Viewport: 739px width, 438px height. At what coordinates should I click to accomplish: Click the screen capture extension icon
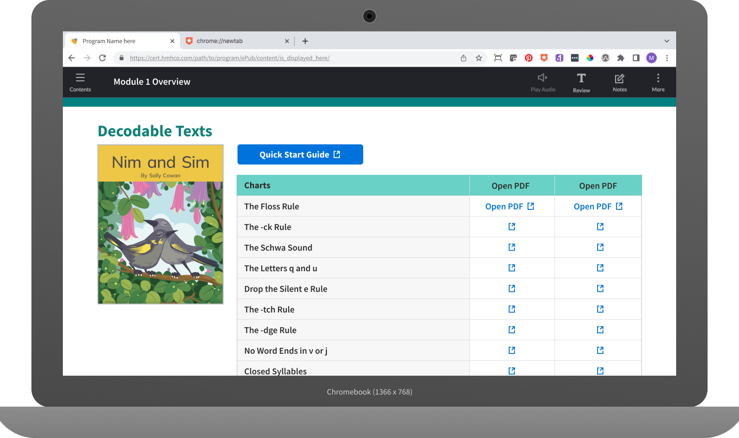pos(498,58)
